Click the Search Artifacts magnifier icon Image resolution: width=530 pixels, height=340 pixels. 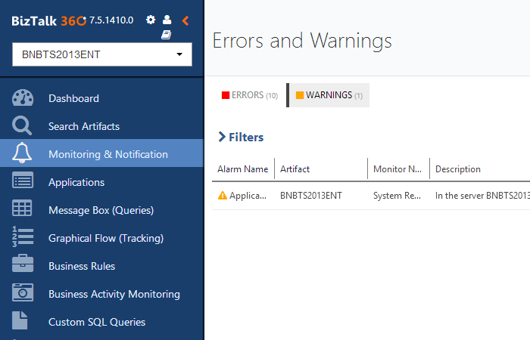pyautogui.click(x=23, y=126)
